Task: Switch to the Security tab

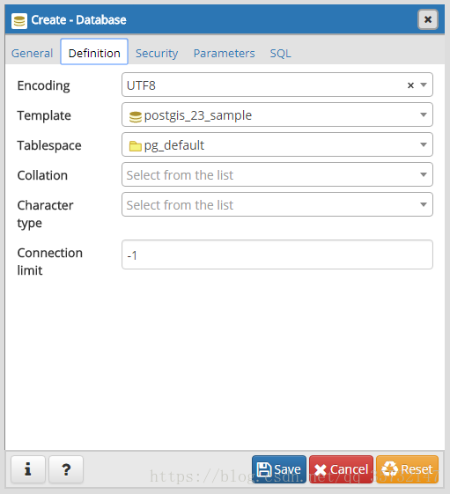Action: [x=157, y=53]
